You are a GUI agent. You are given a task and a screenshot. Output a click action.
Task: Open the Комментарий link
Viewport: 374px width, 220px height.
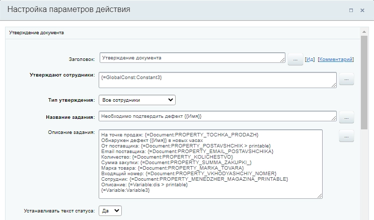click(336, 59)
